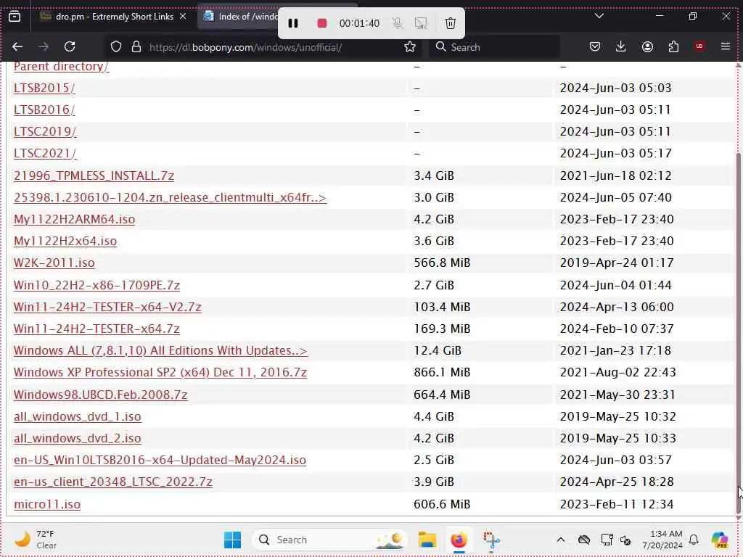Open the weather widget 72°F Clear

(35, 540)
